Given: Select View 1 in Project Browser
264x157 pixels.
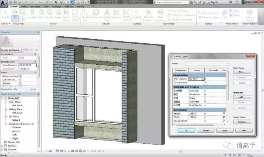Looking at the screenshot, I should click(16, 120).
